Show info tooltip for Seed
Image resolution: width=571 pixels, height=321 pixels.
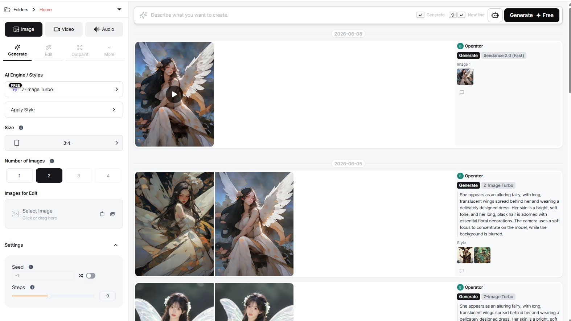coord(31,267)
